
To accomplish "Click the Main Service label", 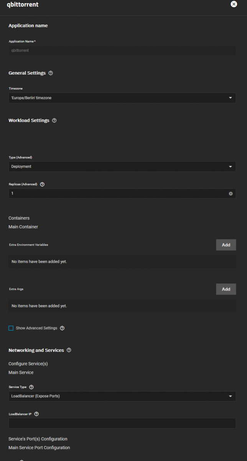I will point(21,372).
